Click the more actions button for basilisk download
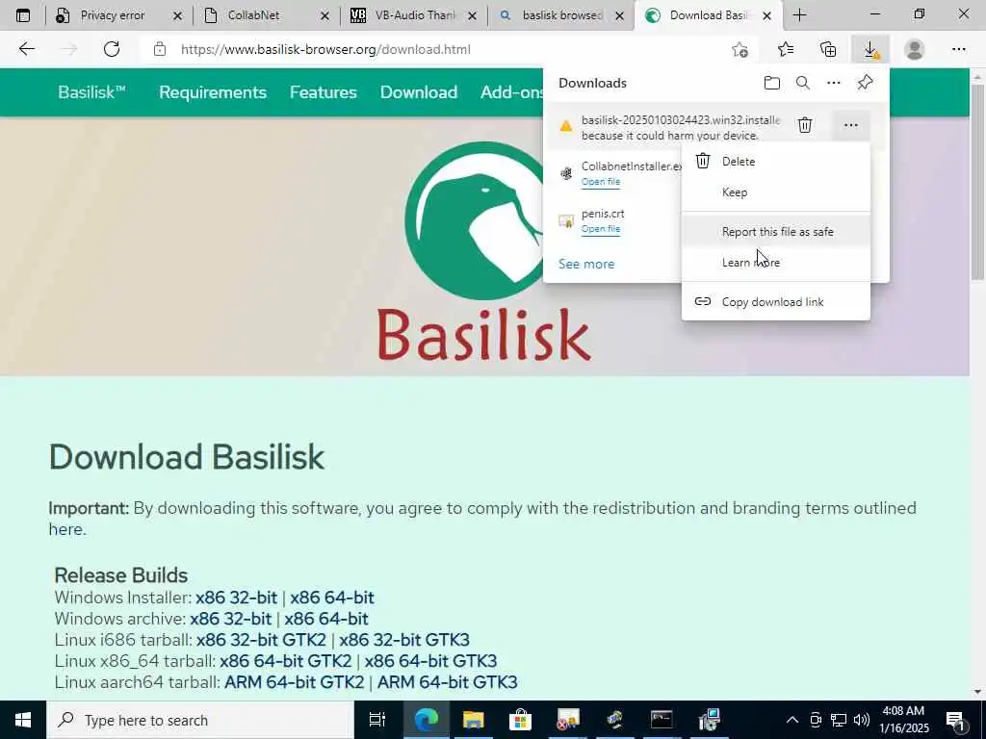Image resolution: width=986 pixels, height=739 pixels. (x=851, y=125)
